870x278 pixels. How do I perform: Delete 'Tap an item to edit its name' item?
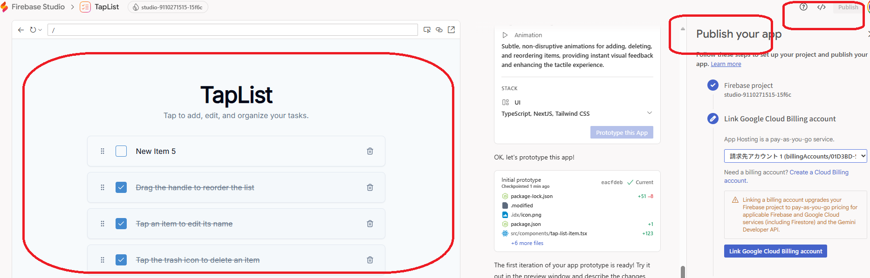370,224
